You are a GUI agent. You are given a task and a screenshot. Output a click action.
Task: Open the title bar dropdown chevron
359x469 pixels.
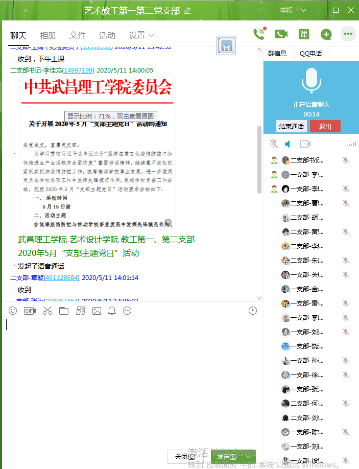coord(304,10)
